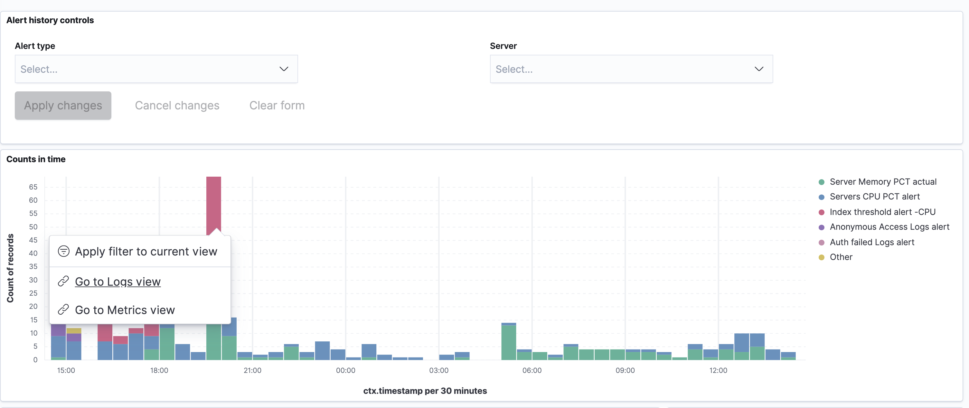
Task: Click the filter icon in the popup menu
Action: click(63, 251)
